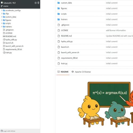This screenshot has height=133, width=133.
Task: Click the master branch icon
Action: (x=2, y=6)
